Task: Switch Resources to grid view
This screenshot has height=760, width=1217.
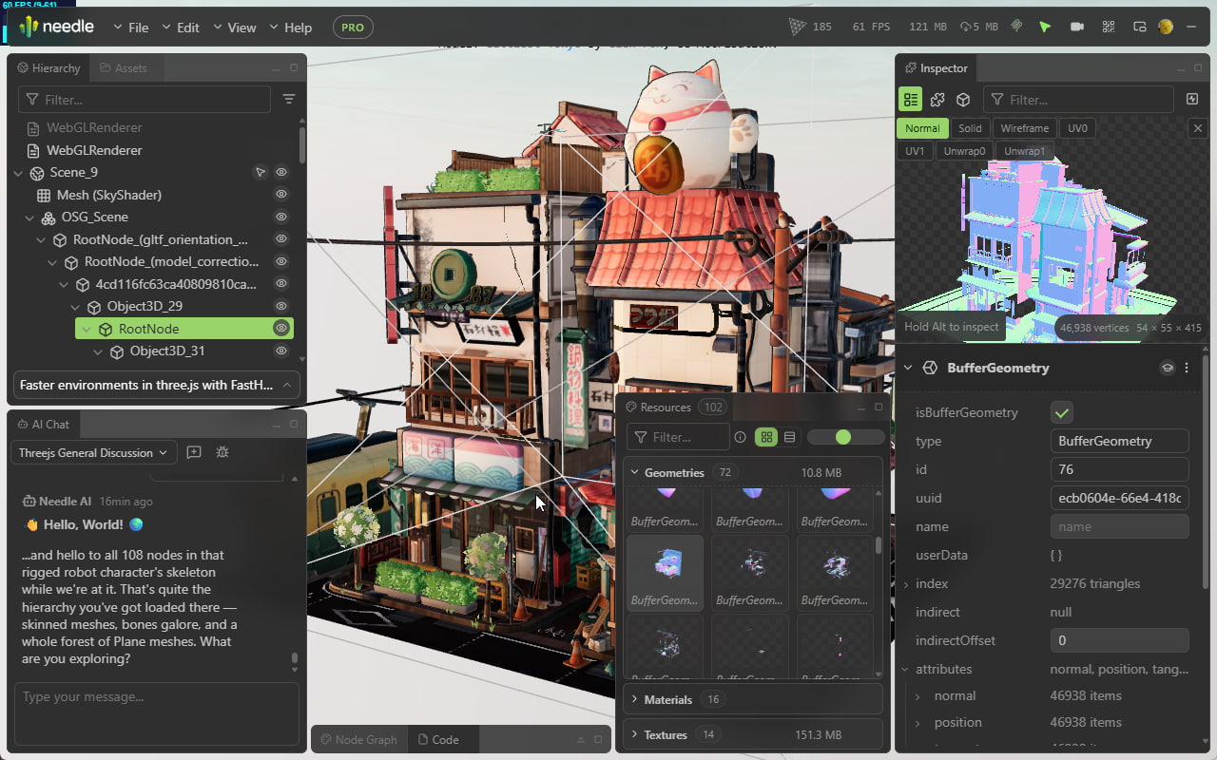Action: click(x=765, y=437)
